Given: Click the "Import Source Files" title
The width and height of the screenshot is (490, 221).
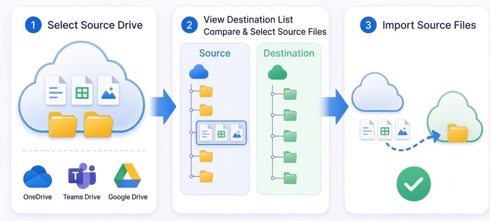Looking at the screenshot, I should [x=429, y=25].
